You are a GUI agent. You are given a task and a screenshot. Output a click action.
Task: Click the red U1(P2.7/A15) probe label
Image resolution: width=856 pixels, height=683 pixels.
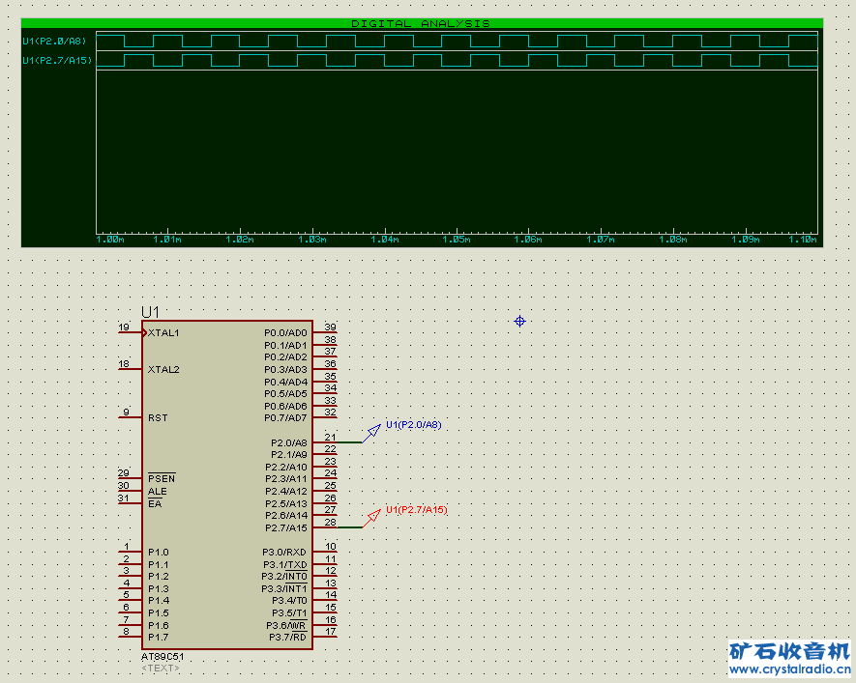point(416,509)
